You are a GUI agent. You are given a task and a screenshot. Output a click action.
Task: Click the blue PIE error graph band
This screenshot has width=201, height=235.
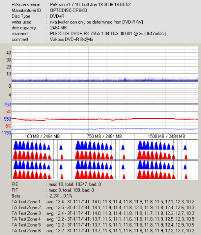pyautogui.click(x=105, y=79)
